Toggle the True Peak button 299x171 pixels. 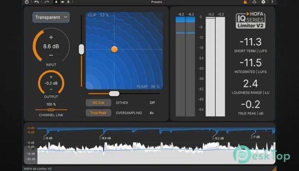[x=98, y=113]
